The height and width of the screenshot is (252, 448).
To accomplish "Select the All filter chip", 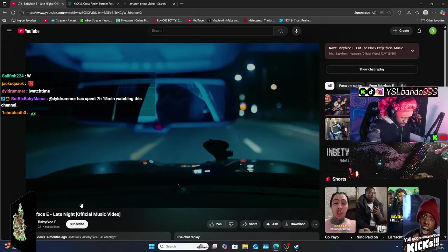I will 330,86.
